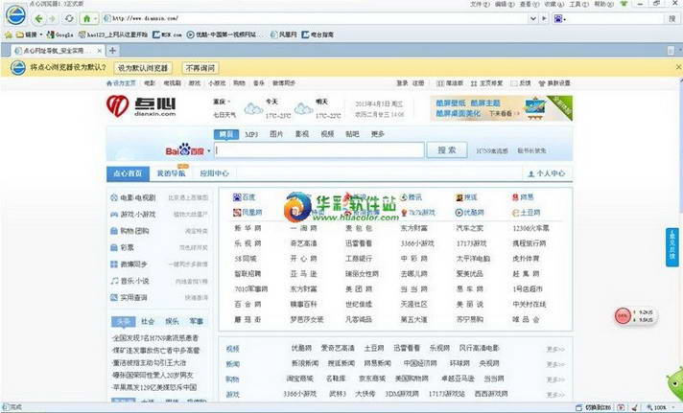The height and width of the screenshot is (413, 683).
Task: Open the 工具 menu
Action: [x=578, y=4]
